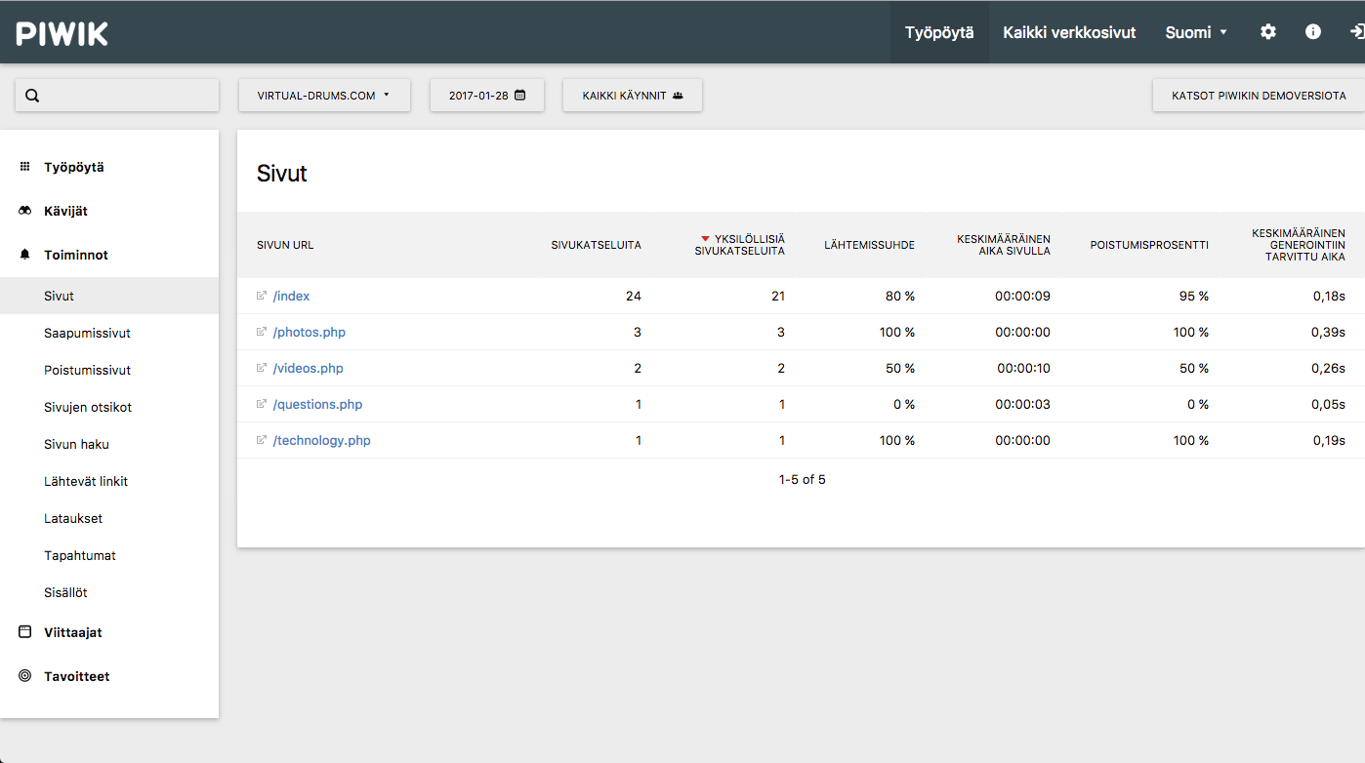Open the VIRTUAL-DRUMS.COM site selector
The width and height of the screenshot is (1365, 763).
(324, 96)
